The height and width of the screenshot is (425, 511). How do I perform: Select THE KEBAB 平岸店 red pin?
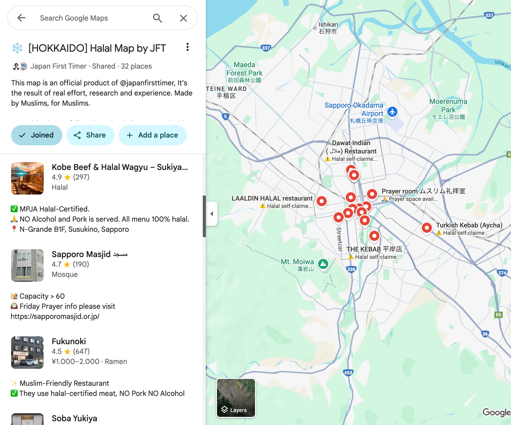pos(374,236)
